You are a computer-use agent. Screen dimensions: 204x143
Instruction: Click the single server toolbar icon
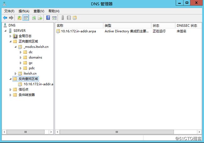pyautogui.click(x=62, y=18)
